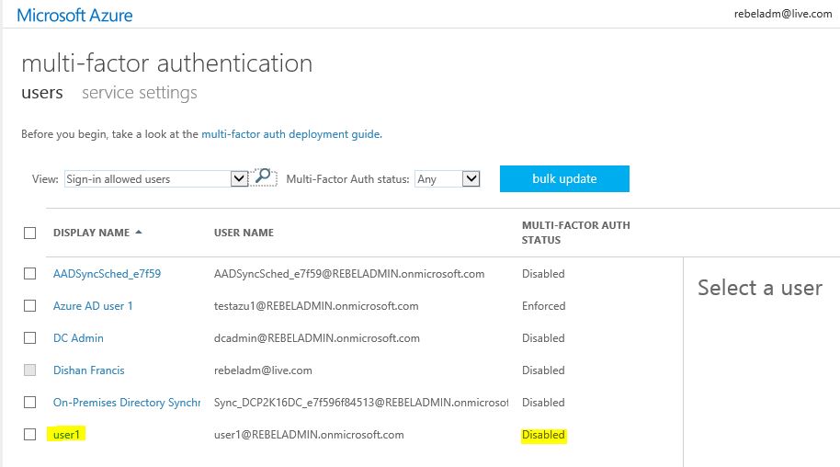Click AADSyncSched_e7f59@REBELADMIN.onmicrosoft.com username cell
Viewport: 840px width, 467px height.
point(349,273)
